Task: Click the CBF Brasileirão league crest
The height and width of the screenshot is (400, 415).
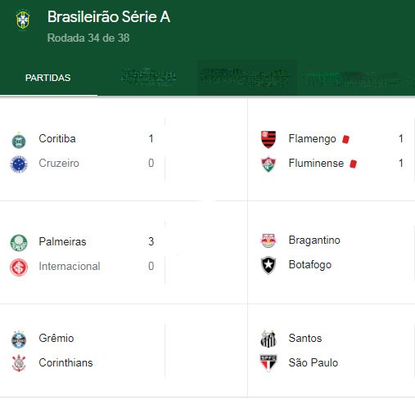Action: click(x=23, y=20)
